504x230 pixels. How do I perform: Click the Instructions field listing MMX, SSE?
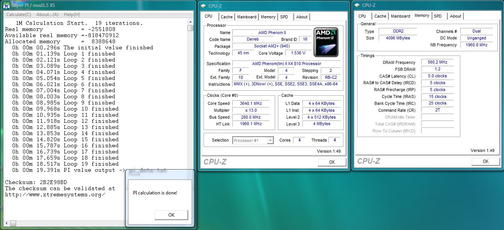point(287,84)
